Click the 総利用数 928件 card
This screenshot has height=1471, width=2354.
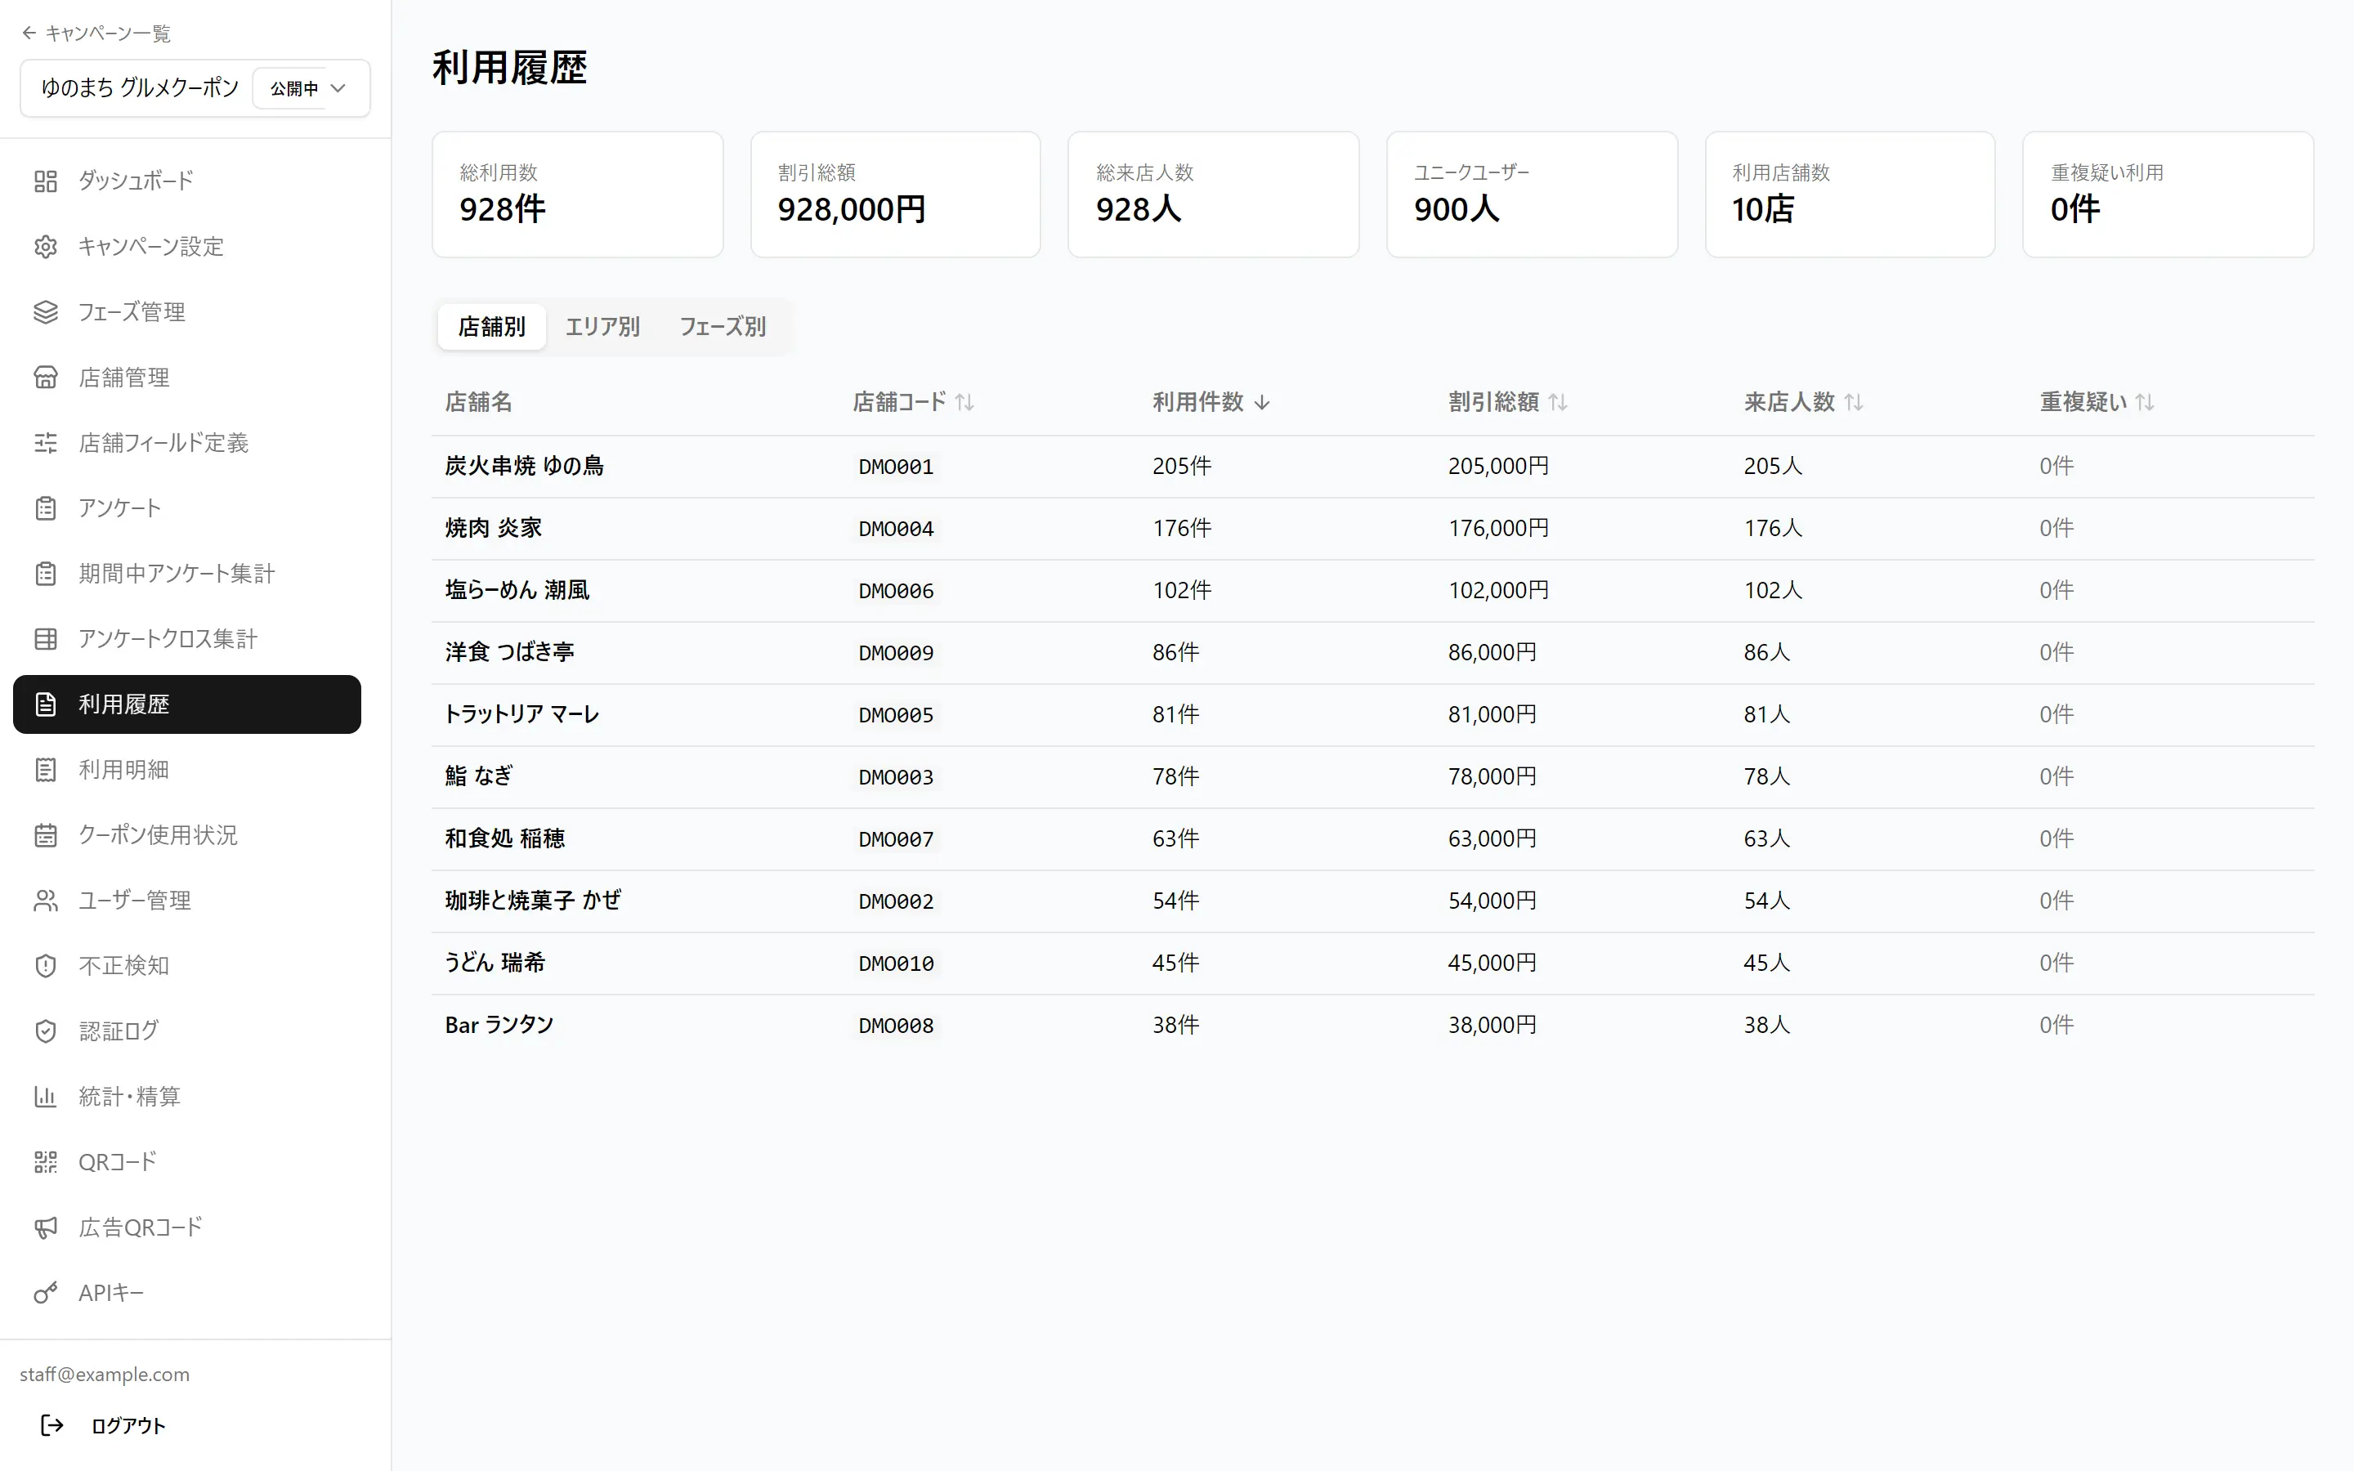[x=578, y=194]
